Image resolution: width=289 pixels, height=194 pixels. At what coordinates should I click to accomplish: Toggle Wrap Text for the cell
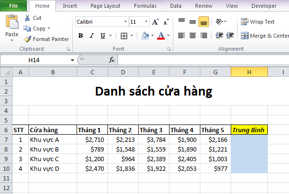point(258,22)
